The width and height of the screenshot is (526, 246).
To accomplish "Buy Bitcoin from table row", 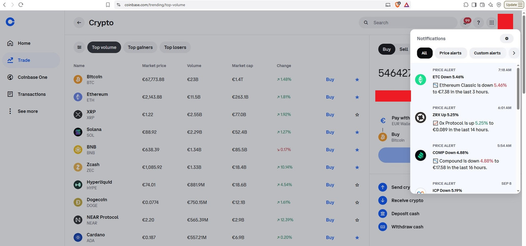I will 330,80.
